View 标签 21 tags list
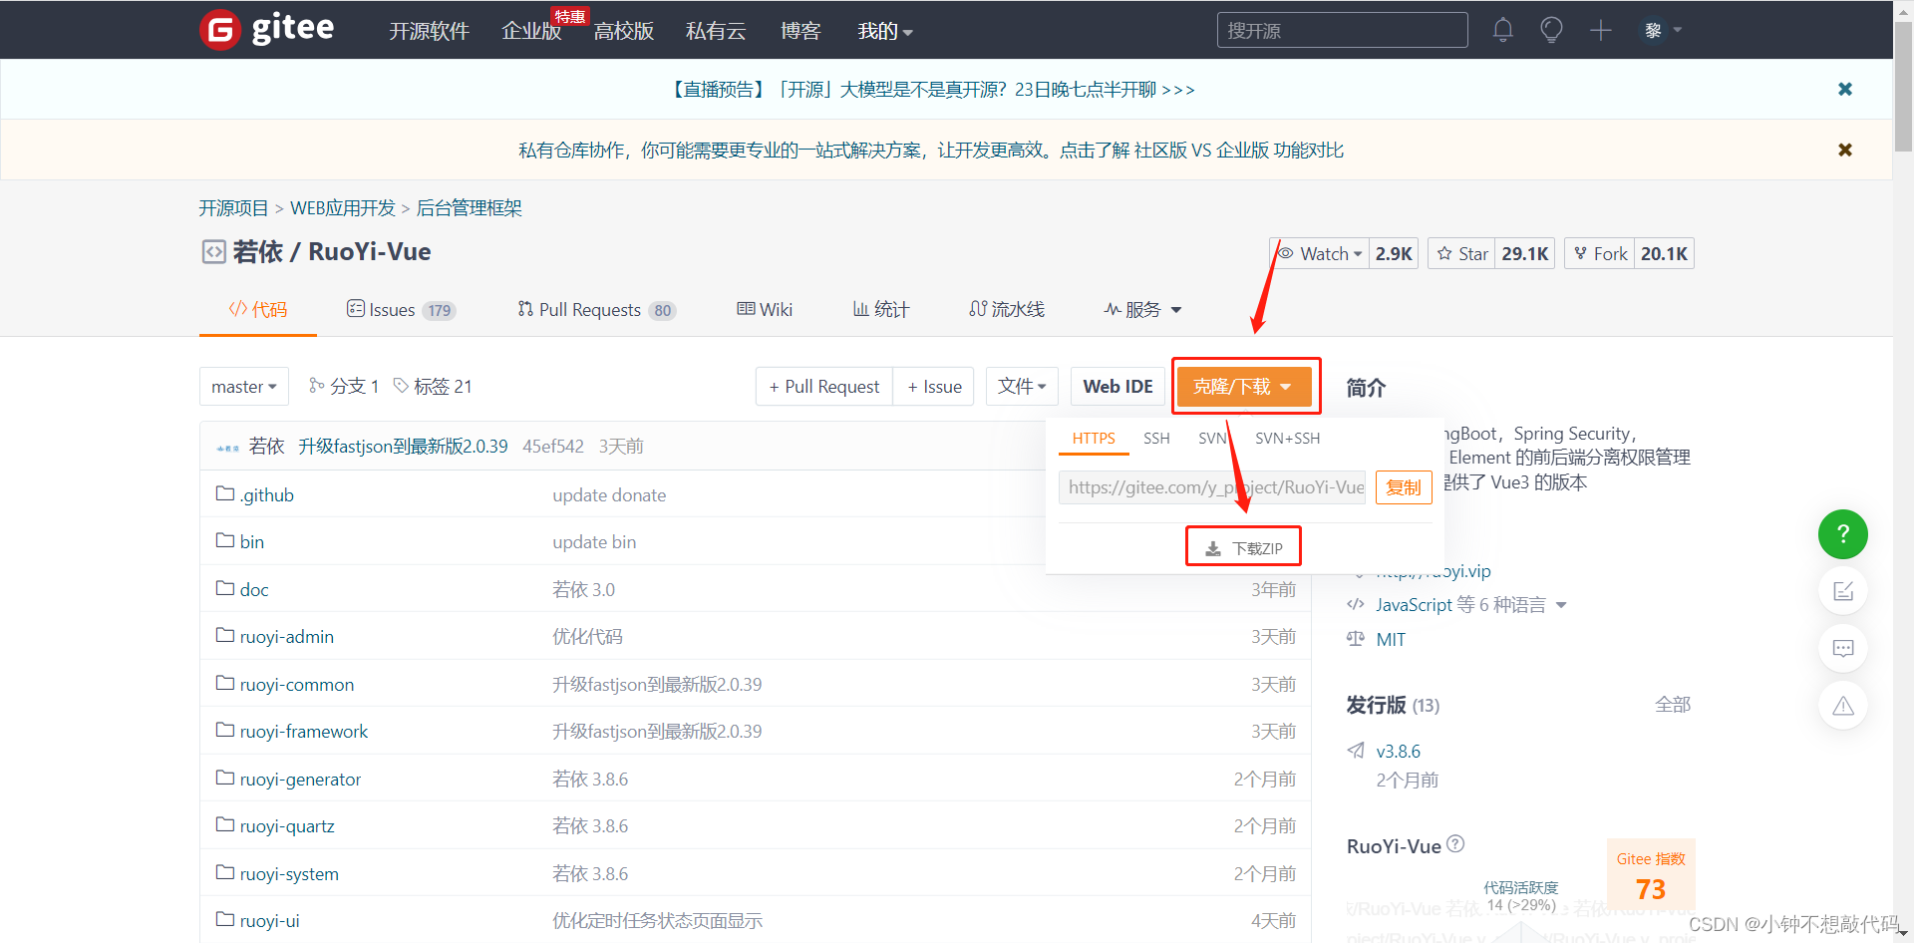This screenshot has width=1914, height=943. point(434,386)
